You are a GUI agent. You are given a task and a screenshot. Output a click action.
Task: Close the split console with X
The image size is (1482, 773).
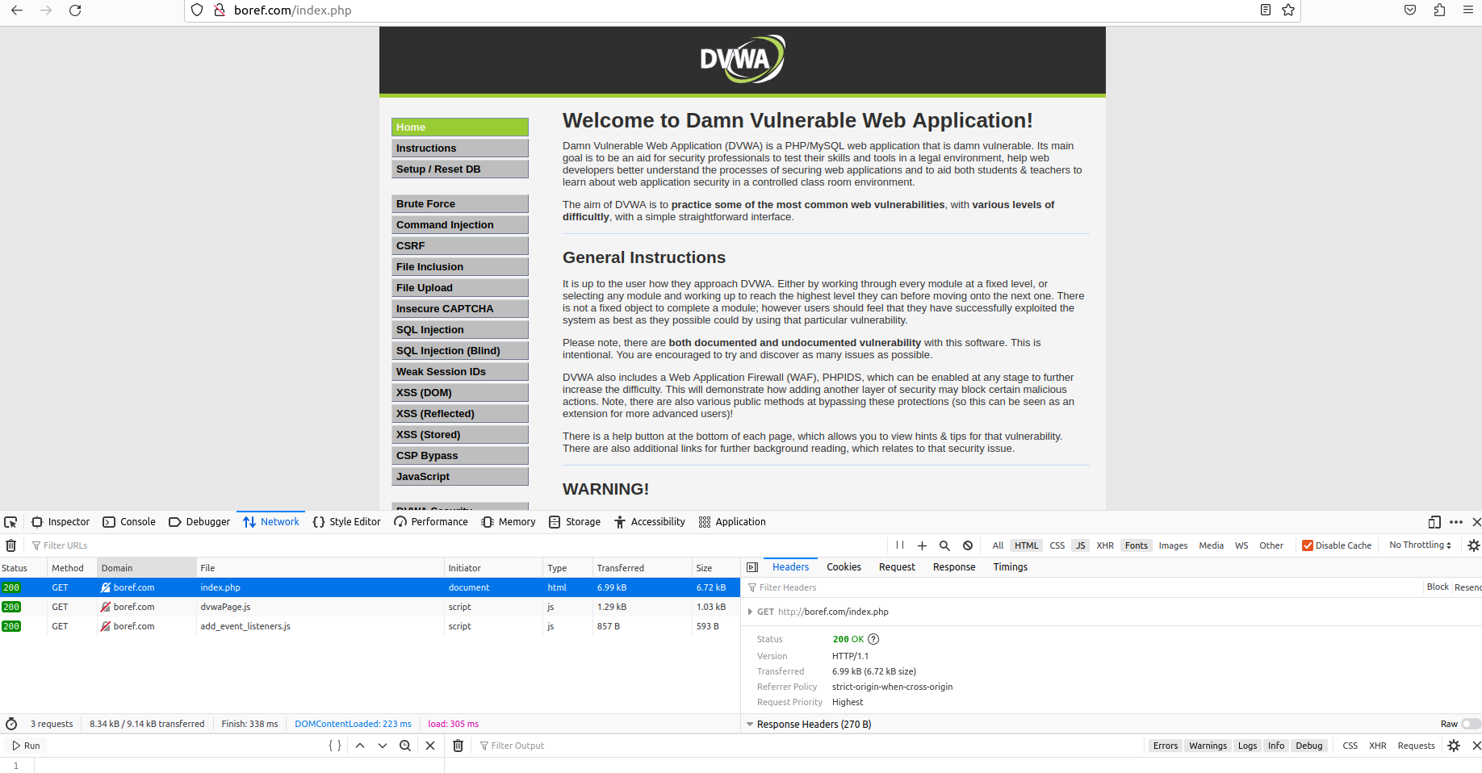click(1476, 746)
